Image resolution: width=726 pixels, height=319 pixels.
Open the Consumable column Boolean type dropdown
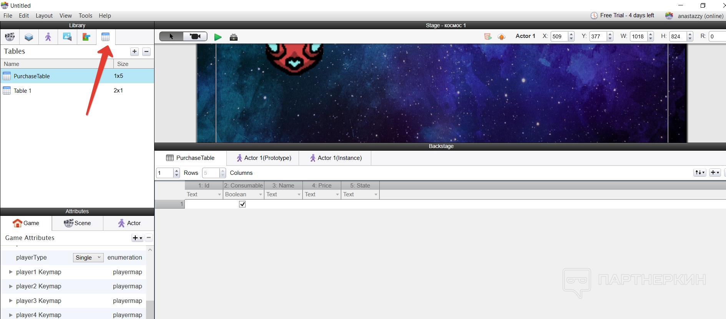click(x=260, y=195)
